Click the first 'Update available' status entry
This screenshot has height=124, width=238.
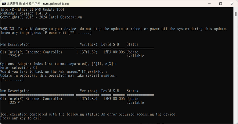pos(135,54)
